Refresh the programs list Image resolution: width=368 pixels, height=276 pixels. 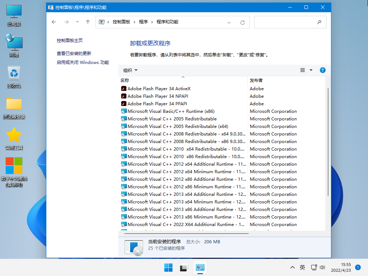point(243,23)
